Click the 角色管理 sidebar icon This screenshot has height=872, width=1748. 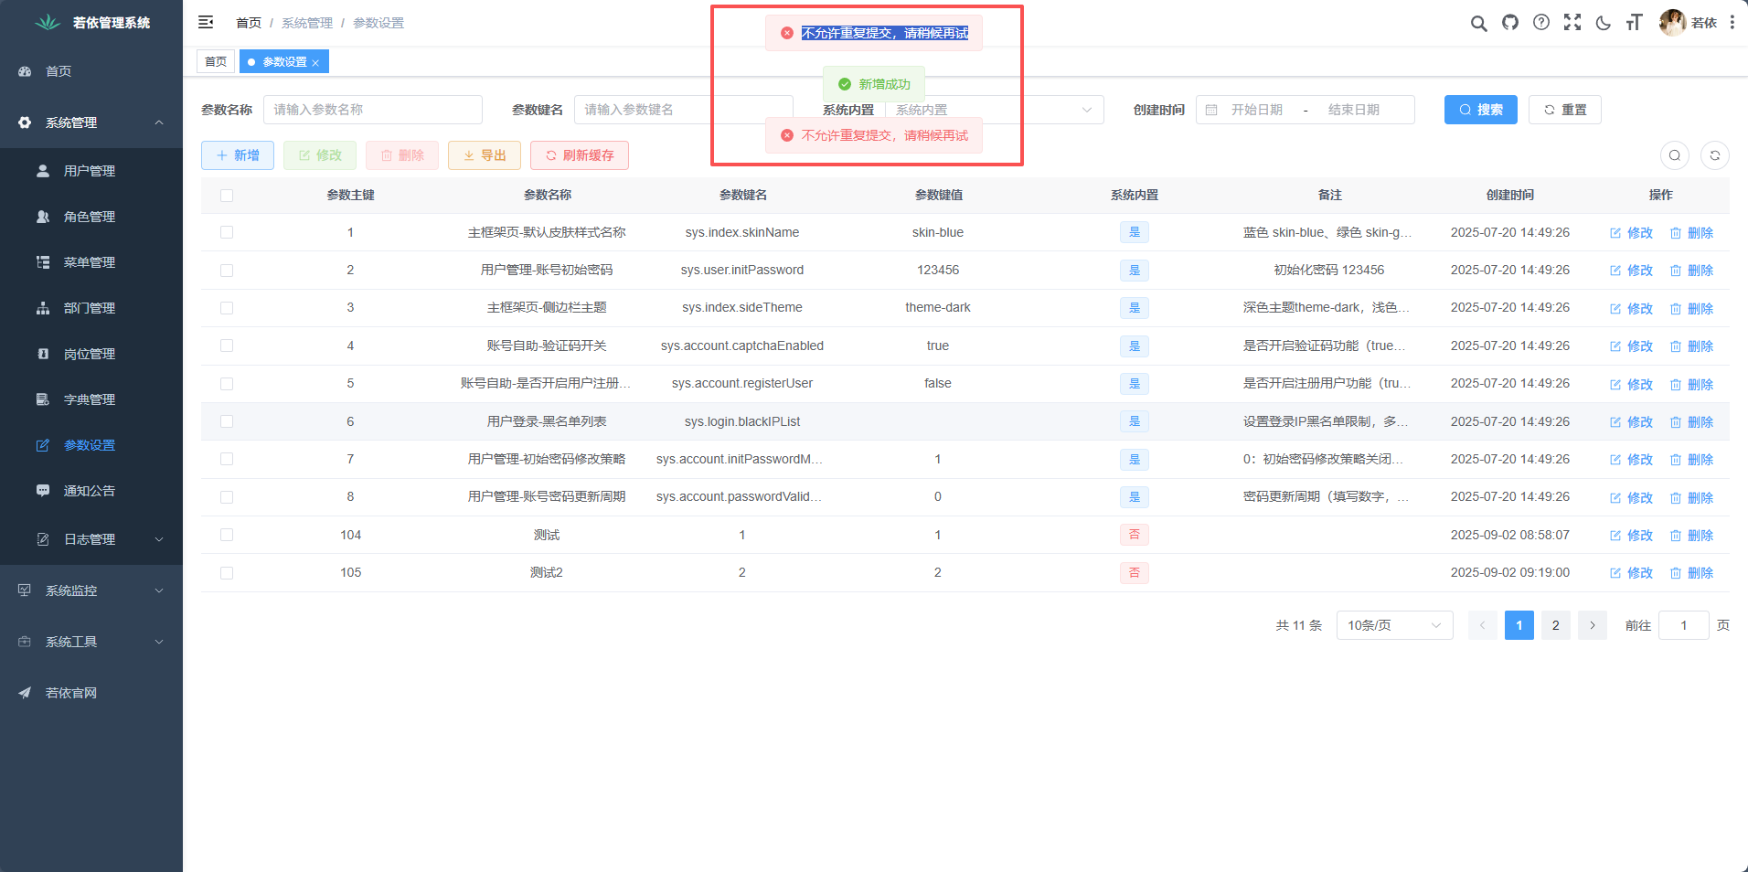pos(43,217)
